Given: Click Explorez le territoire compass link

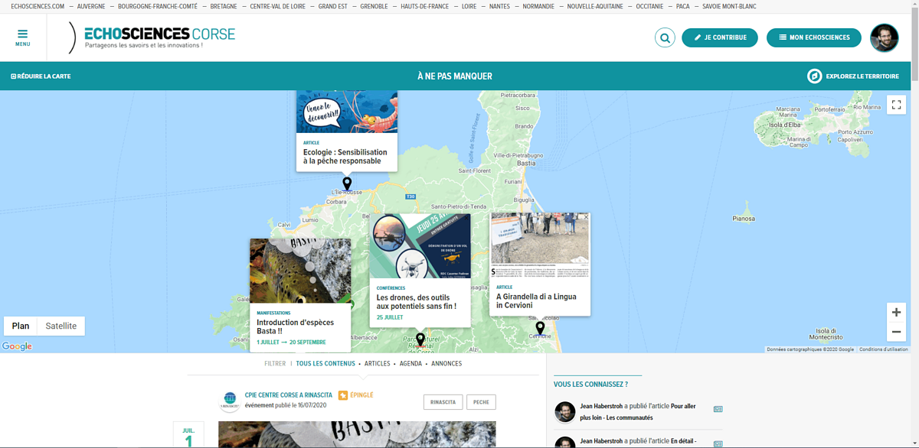Looking at the screenshot, I should (x=853, y=76).
